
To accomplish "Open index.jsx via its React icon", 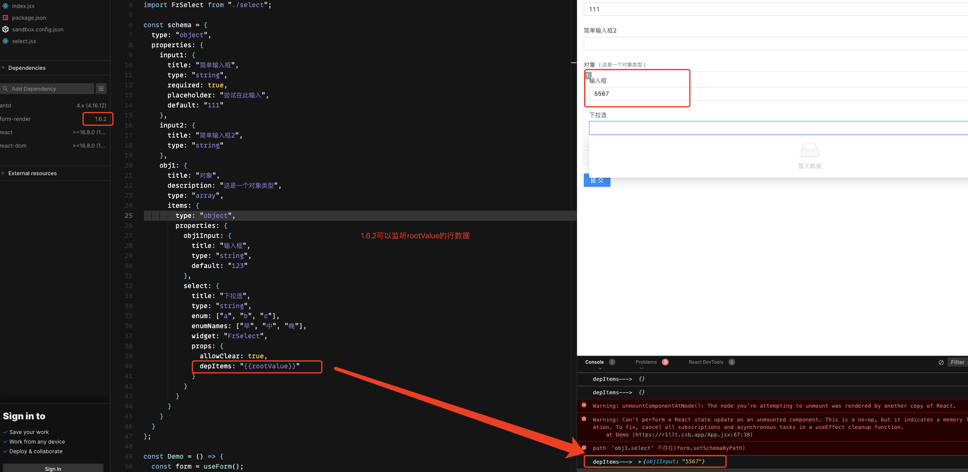I will [x=5, y=6].
